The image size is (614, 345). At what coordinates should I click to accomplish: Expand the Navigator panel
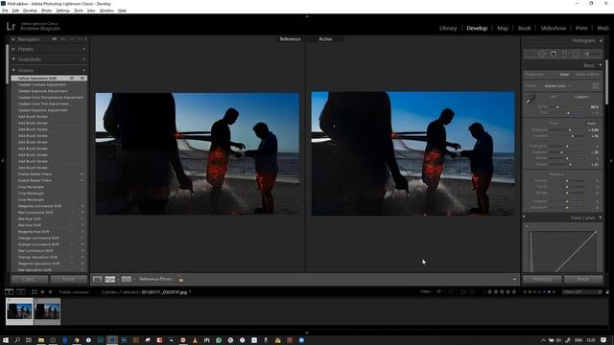[x=13, y=39]
